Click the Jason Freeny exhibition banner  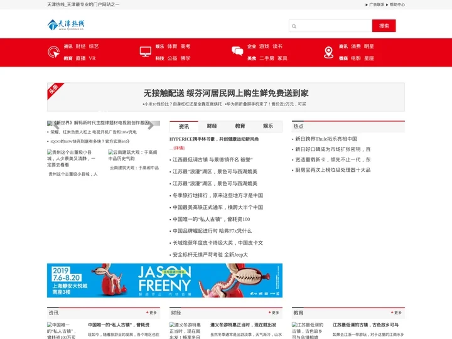click(x=164, y=280)
